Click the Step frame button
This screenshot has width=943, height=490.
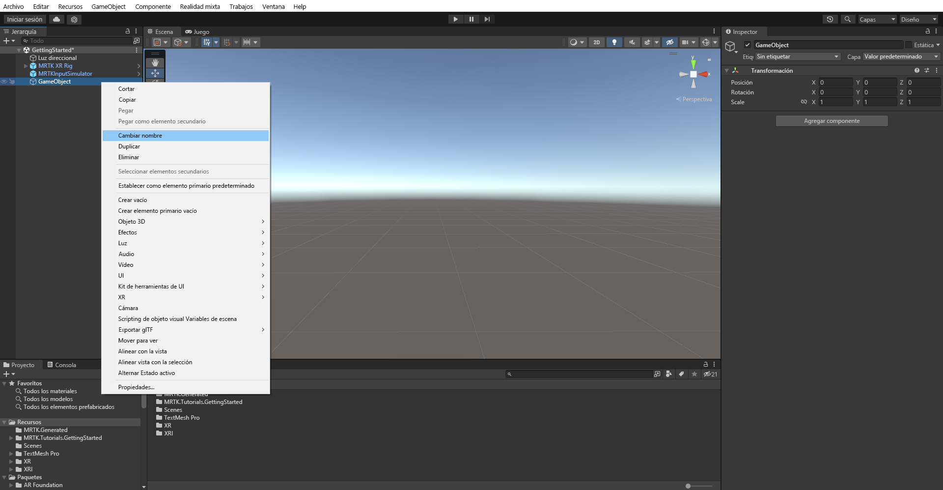pos(487,19)
